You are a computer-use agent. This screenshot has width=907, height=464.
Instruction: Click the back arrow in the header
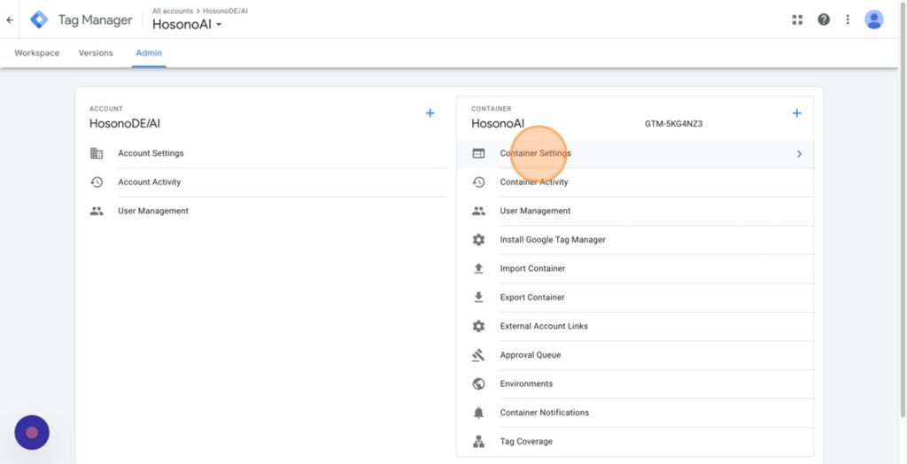pos(9,19)
